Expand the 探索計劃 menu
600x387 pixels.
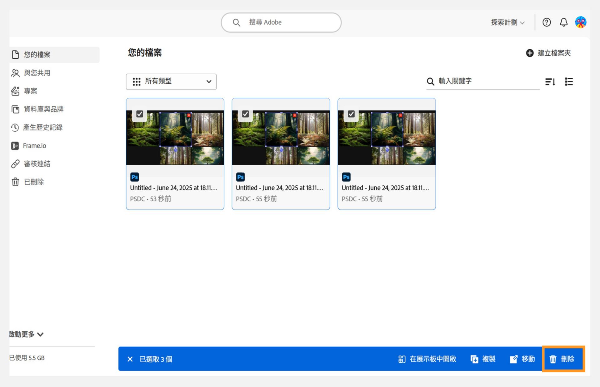tap(508, 22)
